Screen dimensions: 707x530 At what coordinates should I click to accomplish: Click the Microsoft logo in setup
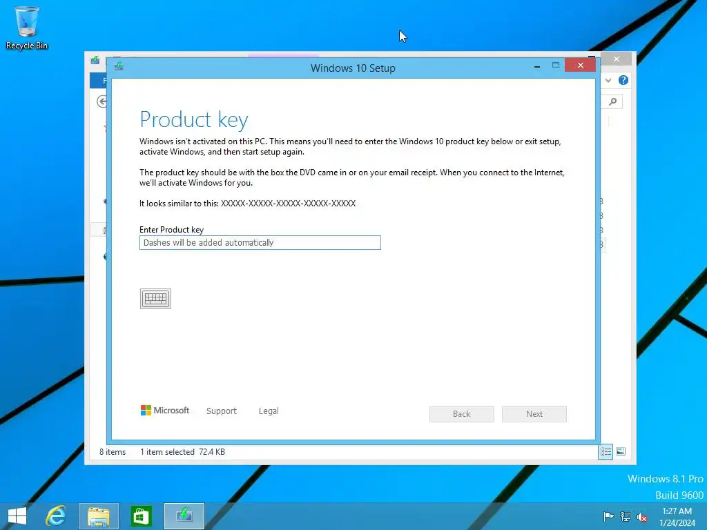coord(164,410)
